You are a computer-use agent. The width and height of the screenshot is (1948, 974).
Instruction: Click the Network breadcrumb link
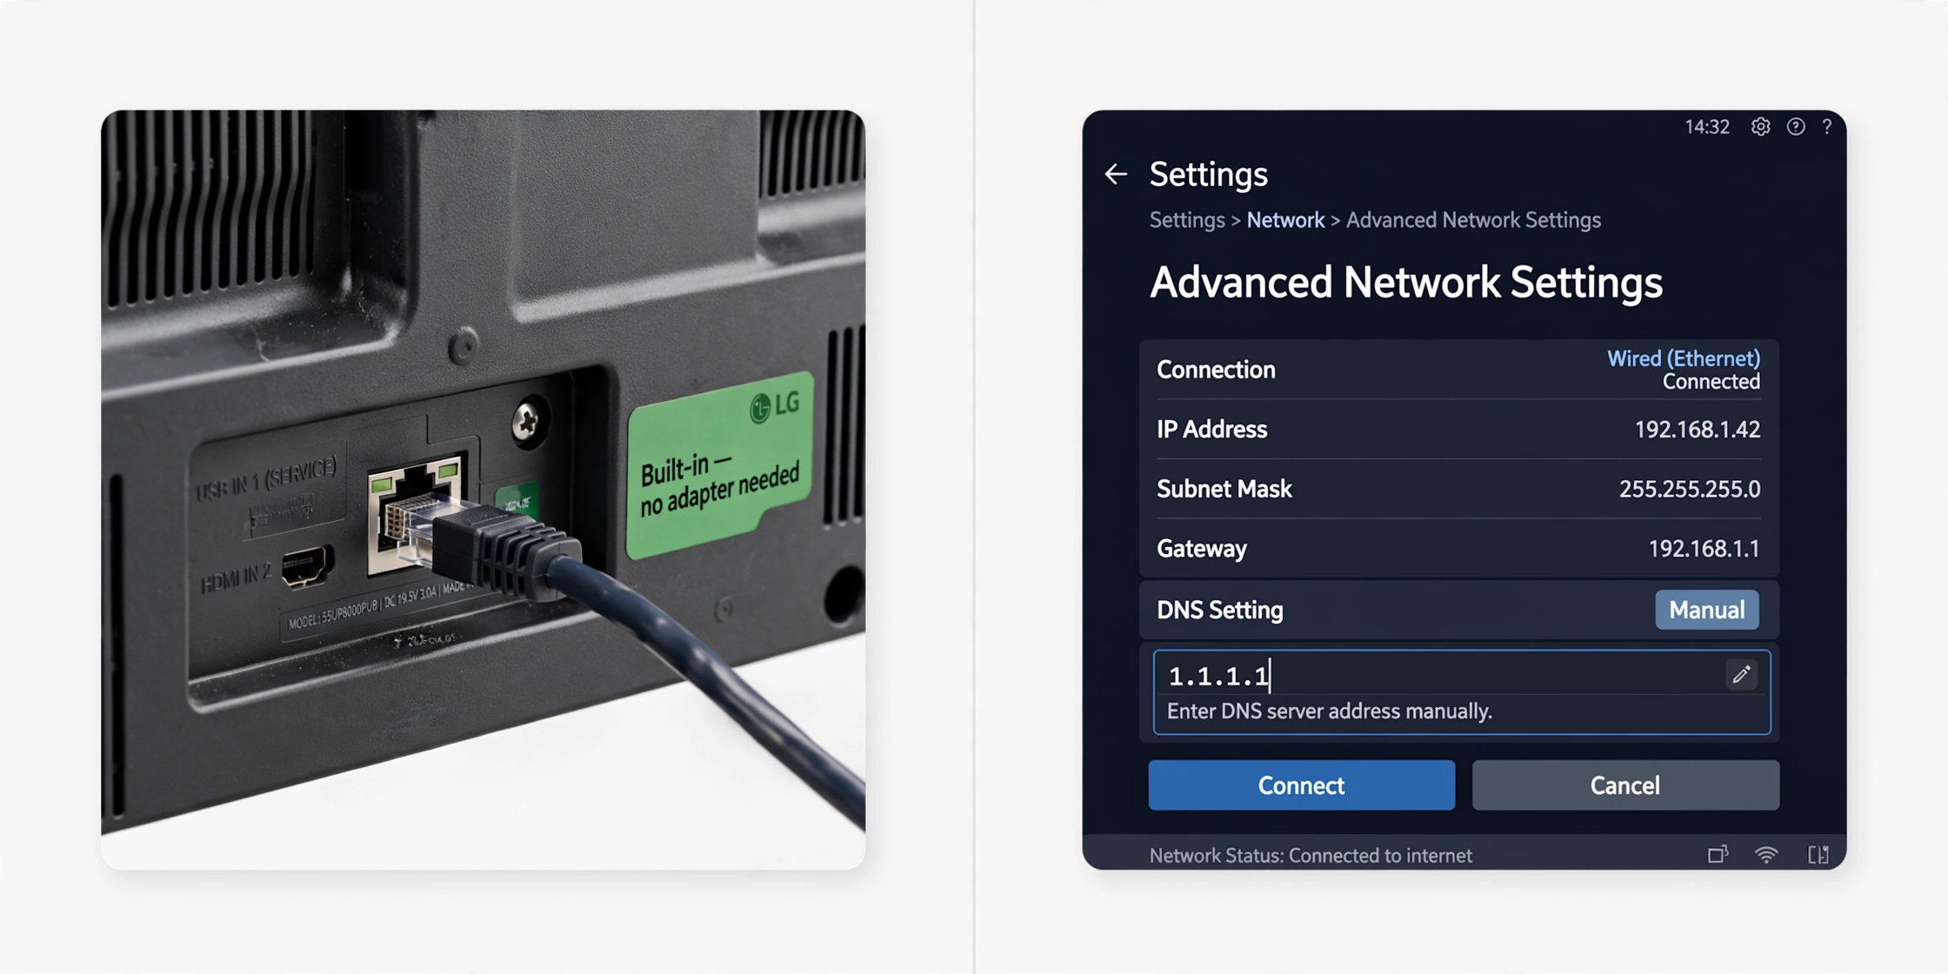(1285, 220)
